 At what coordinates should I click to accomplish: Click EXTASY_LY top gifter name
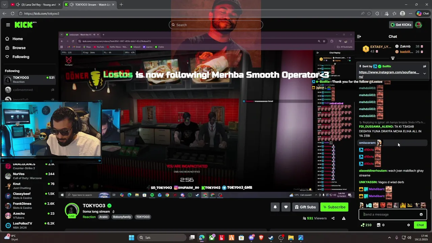(380, 47)
